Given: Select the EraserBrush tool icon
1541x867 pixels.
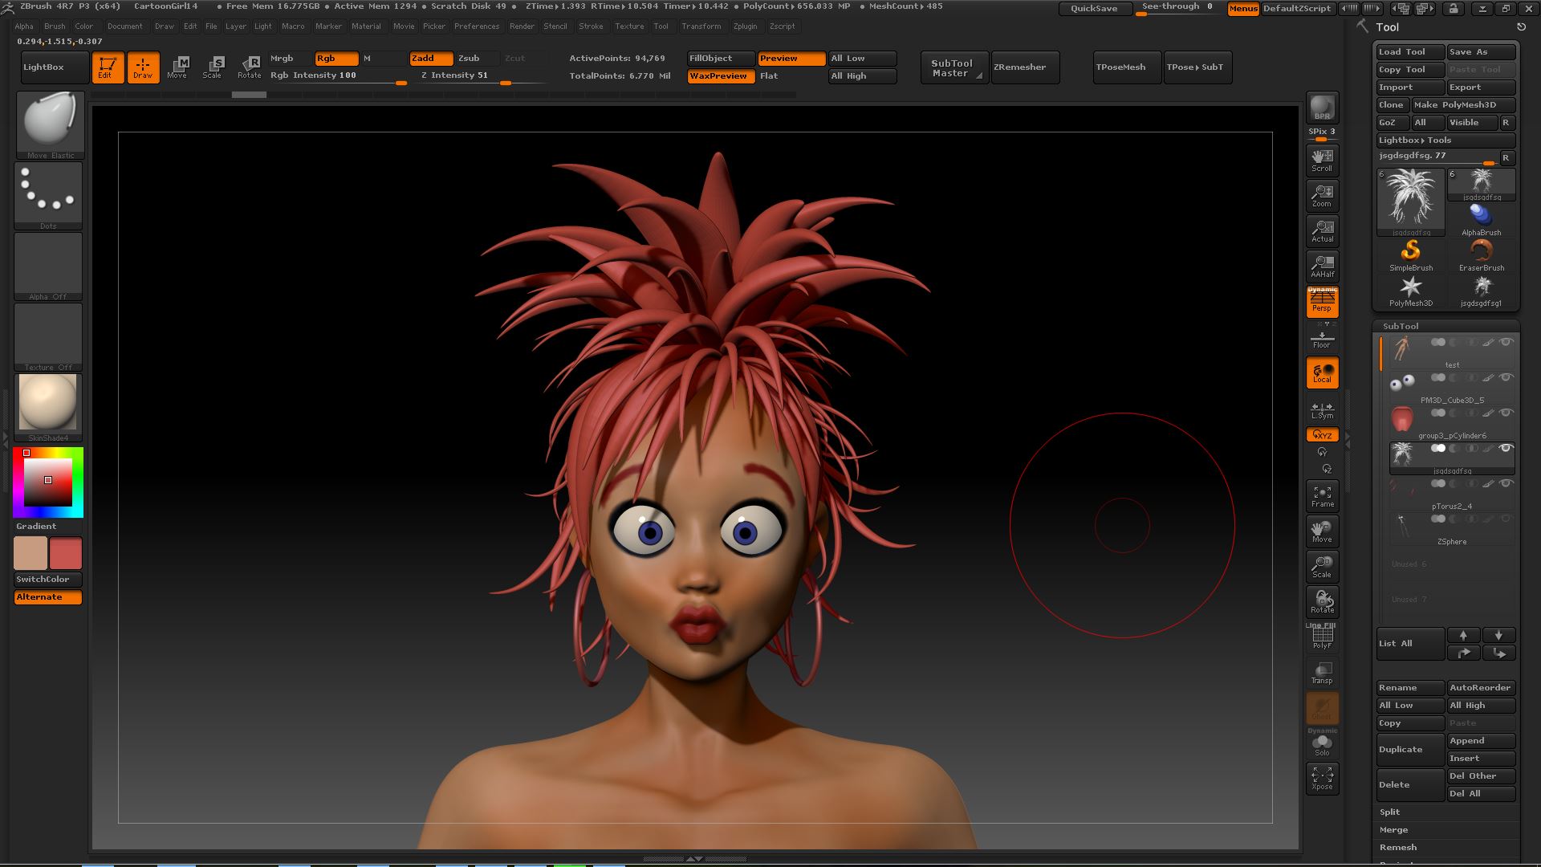Looking at the screenshot, I should [x=1482, y=256].
